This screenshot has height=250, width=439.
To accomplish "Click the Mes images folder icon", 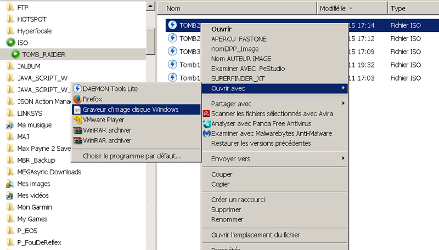I will point(10,184).
